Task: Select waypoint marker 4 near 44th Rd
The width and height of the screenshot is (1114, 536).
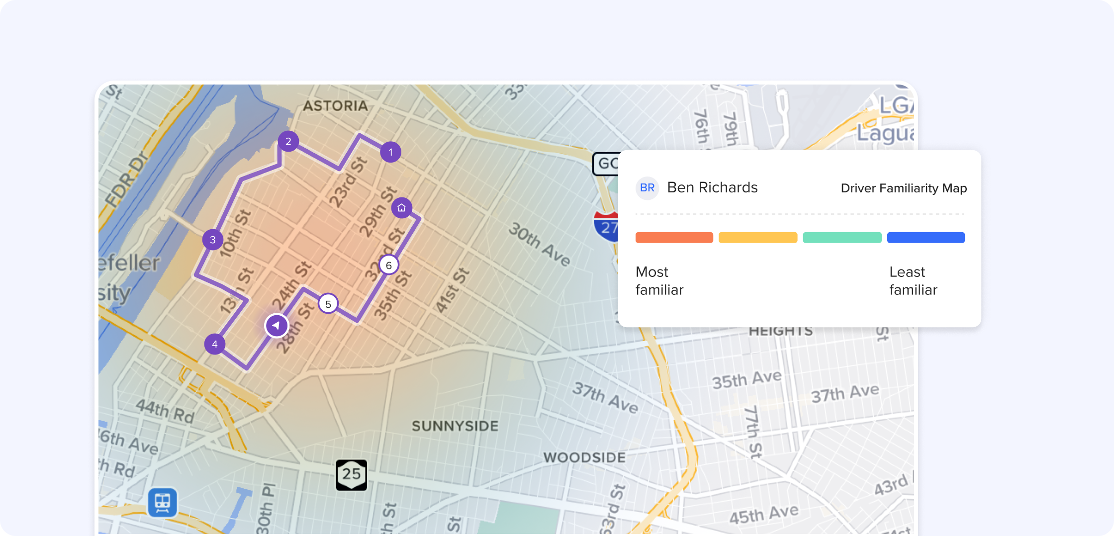Action: (215, 343)
